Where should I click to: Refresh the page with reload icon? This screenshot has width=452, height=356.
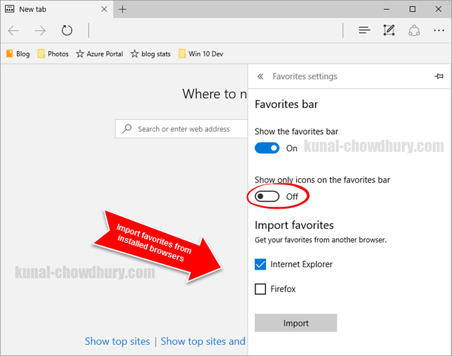(x=67, y=30)
